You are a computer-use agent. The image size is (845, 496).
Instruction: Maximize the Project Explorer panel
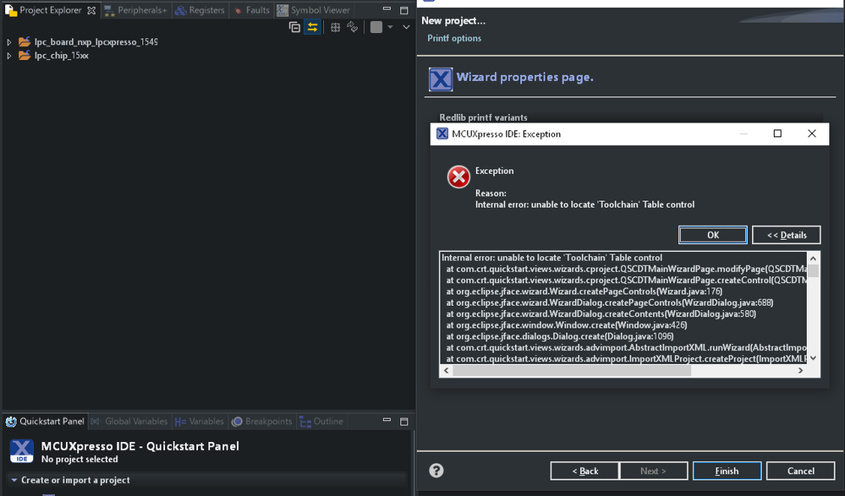point(404,9)
